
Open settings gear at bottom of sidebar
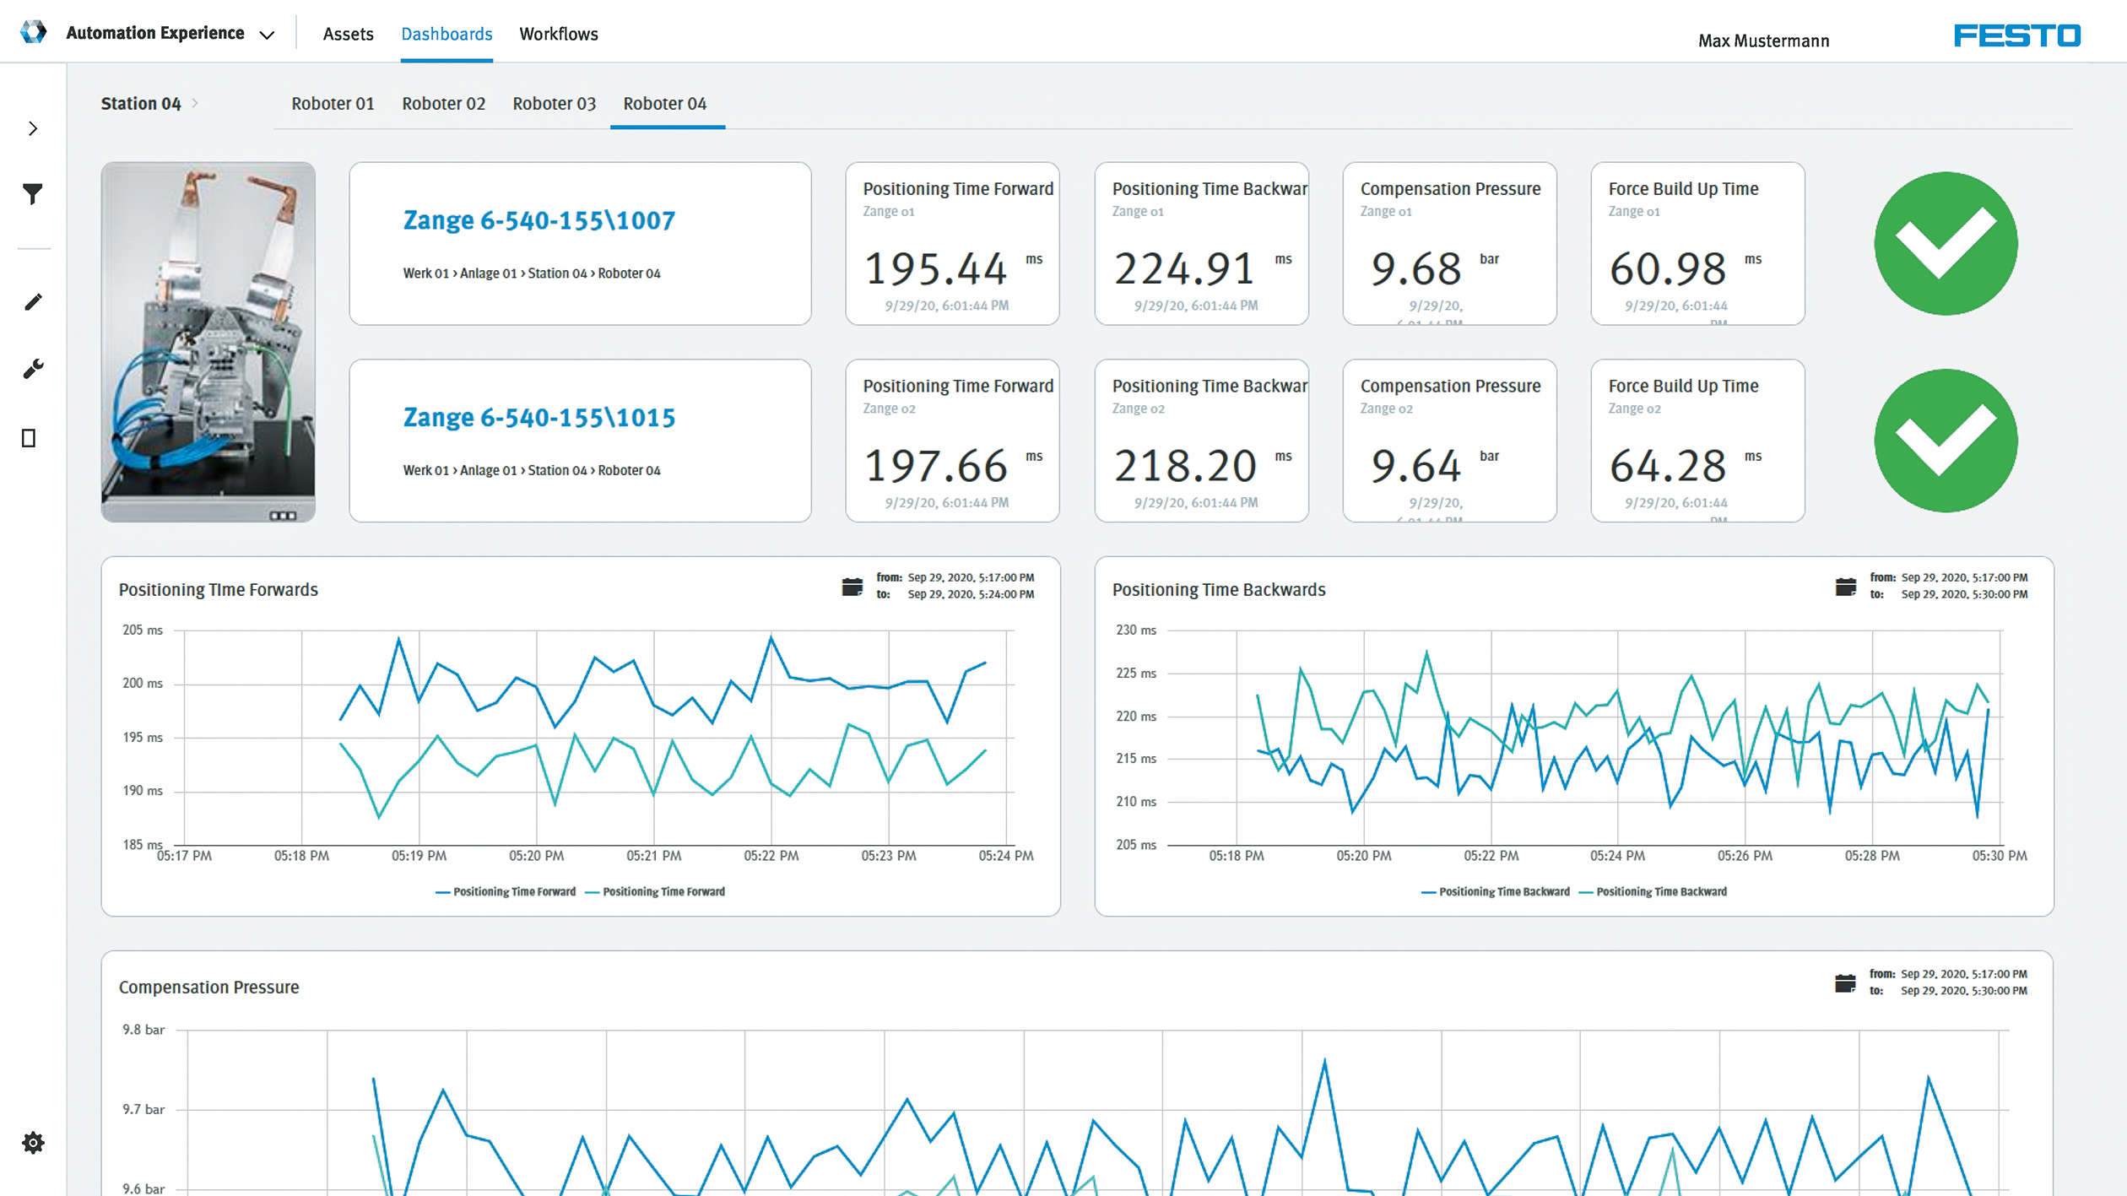33,1143
